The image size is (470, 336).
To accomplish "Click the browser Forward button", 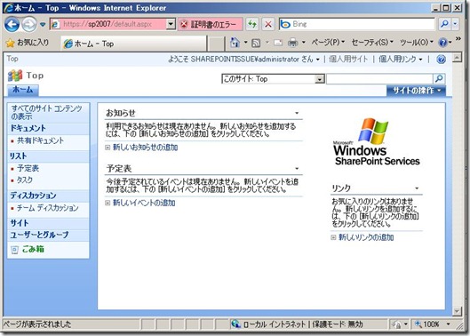I will (x=29, y=24).
